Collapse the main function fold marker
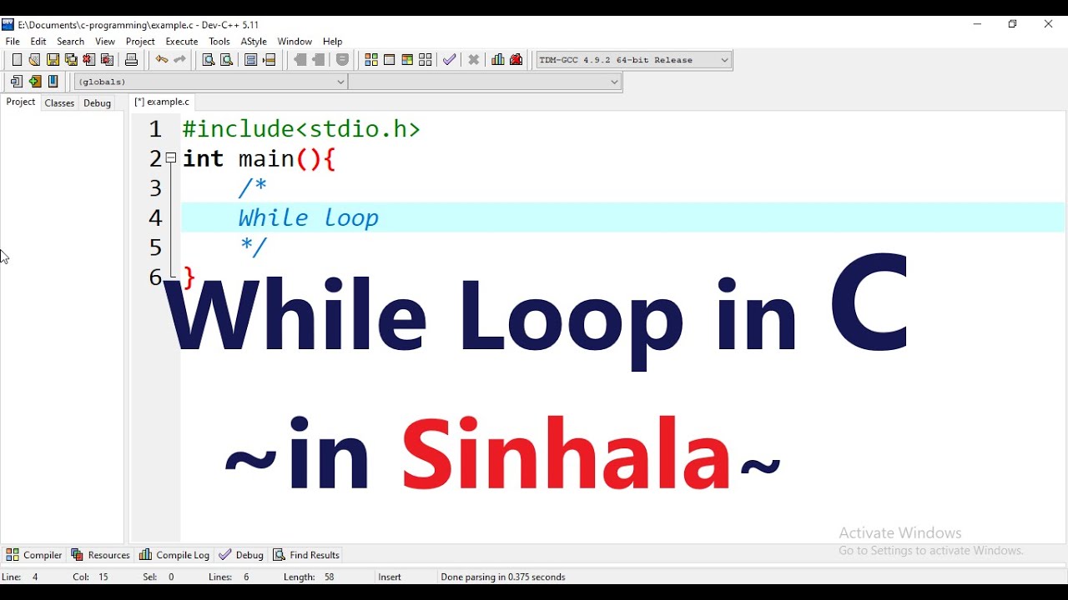The width and height of the screenshot is (1068, 600). 171,157
